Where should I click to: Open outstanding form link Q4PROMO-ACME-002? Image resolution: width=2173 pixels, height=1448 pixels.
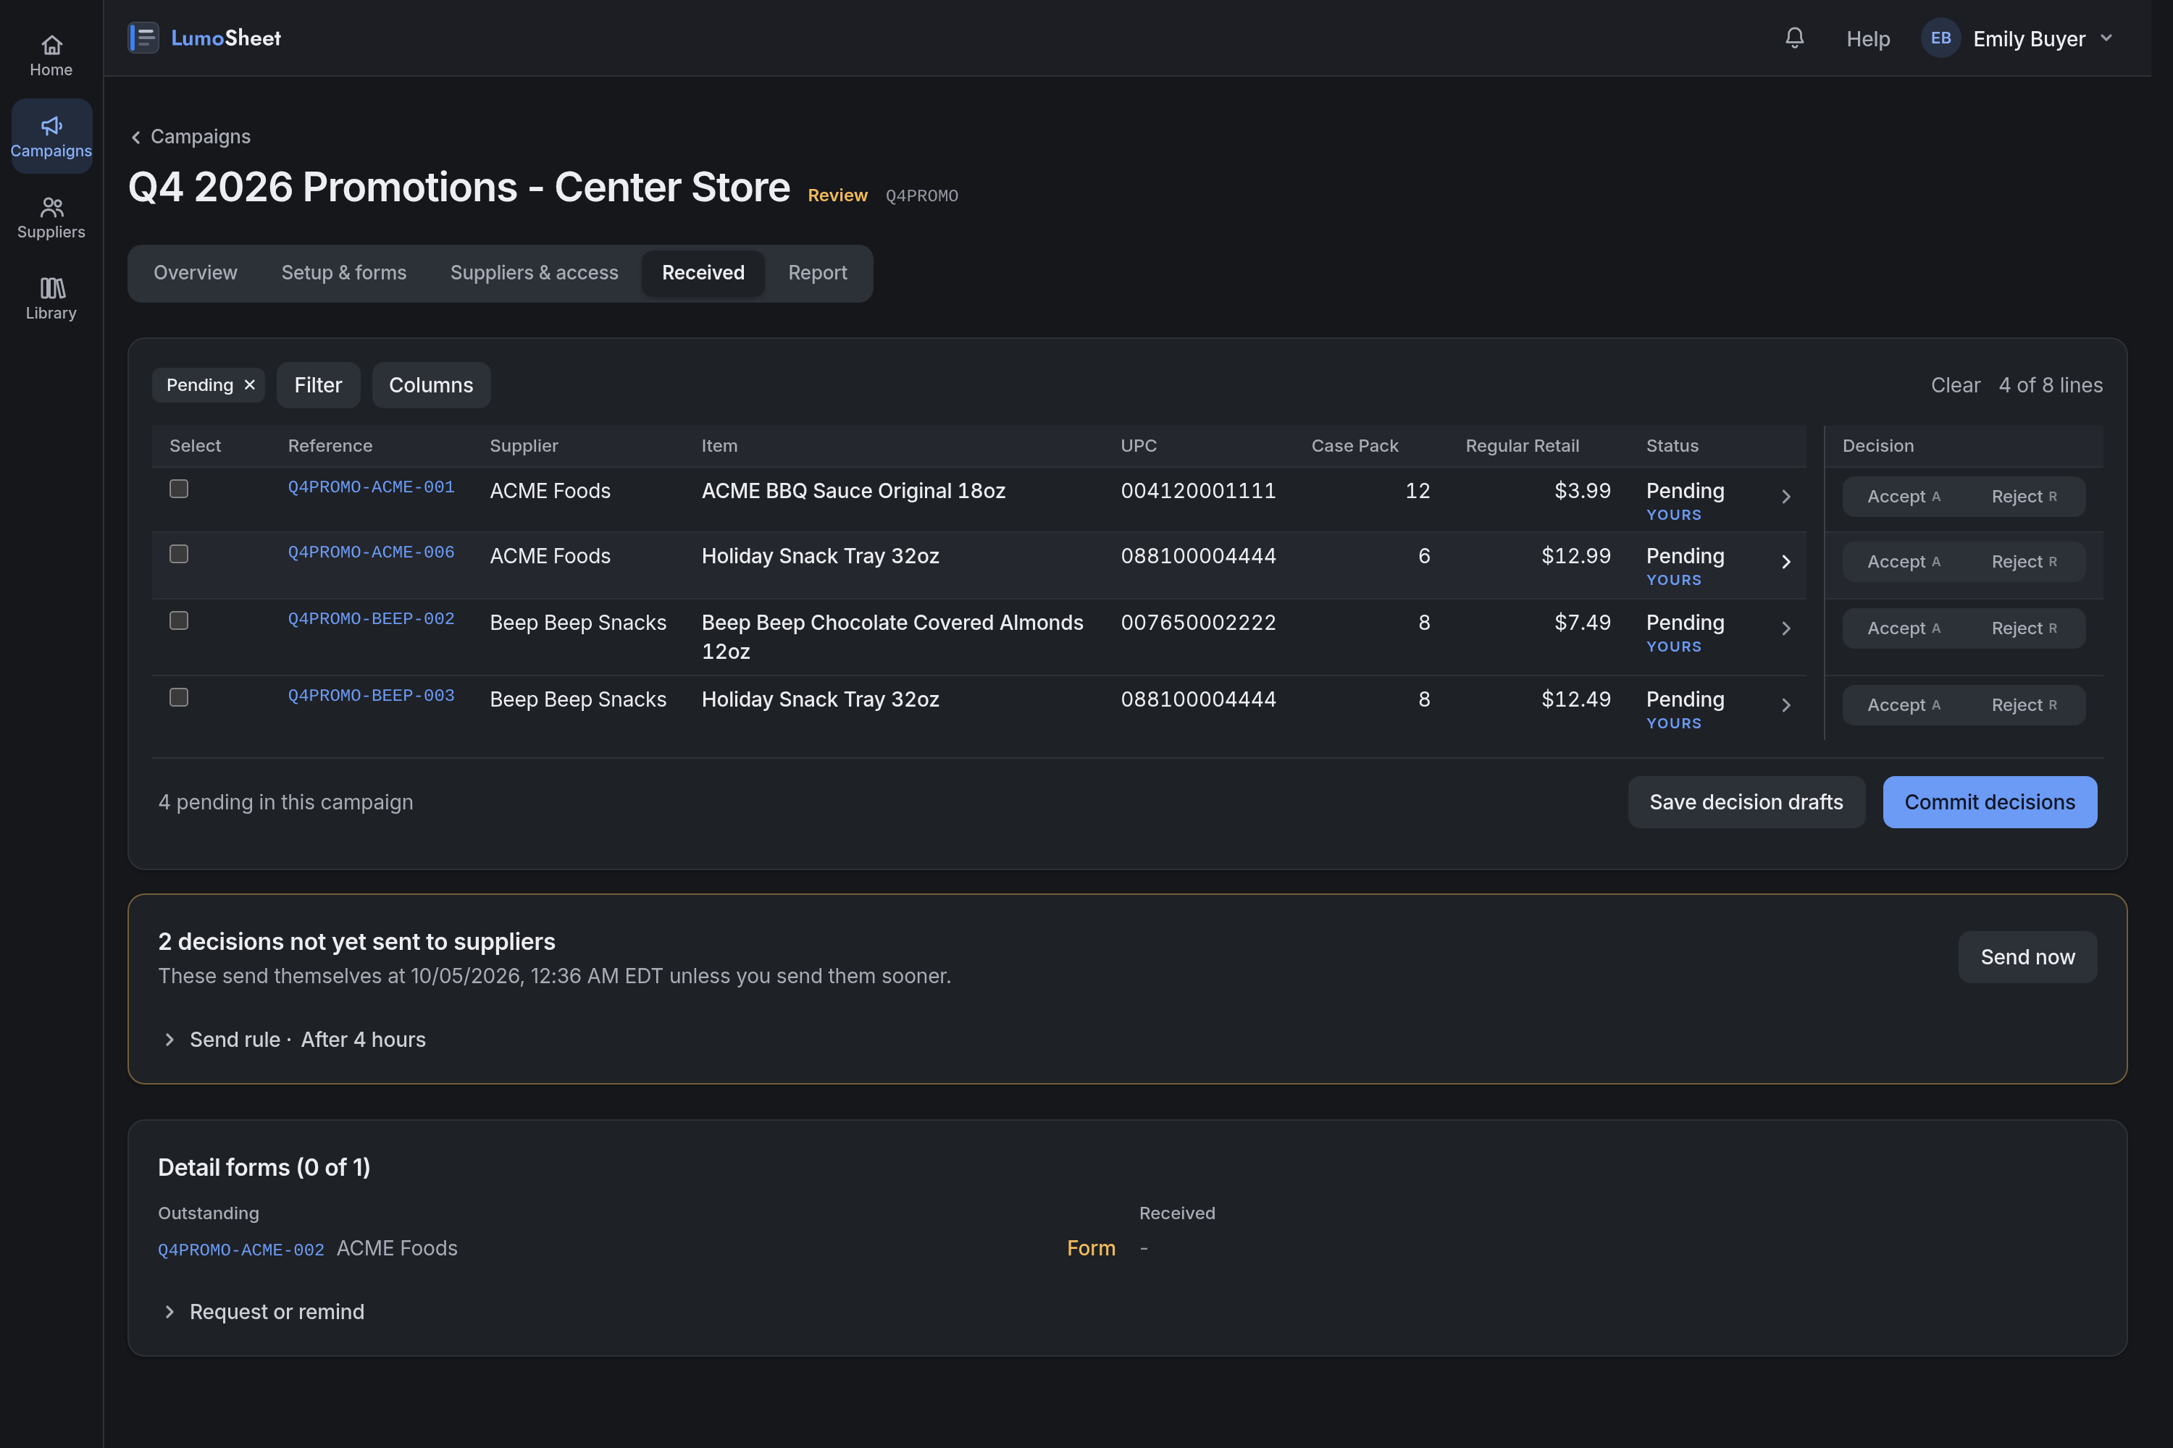(240, 1250)
